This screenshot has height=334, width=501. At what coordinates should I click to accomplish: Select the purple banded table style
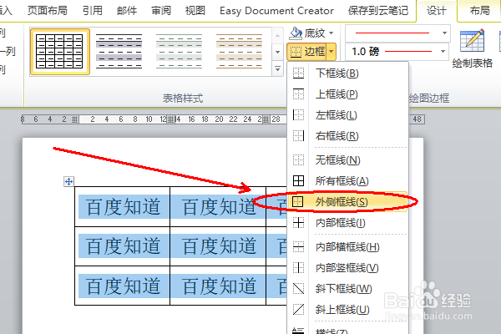click(119, 52)
